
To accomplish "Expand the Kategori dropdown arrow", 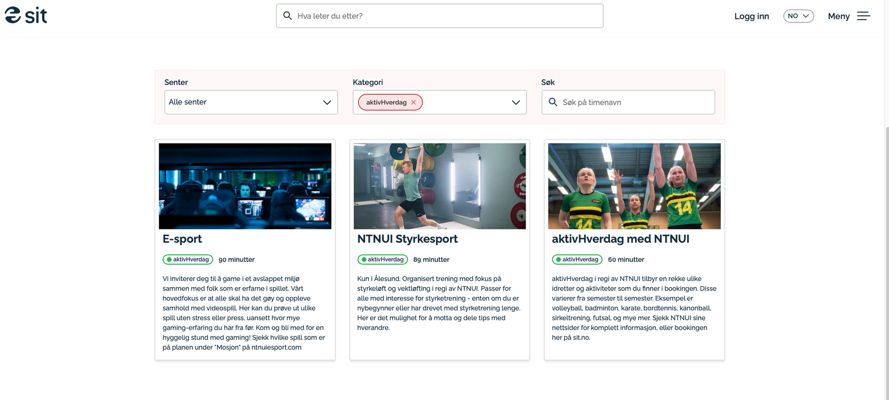I will pos(516,103).
